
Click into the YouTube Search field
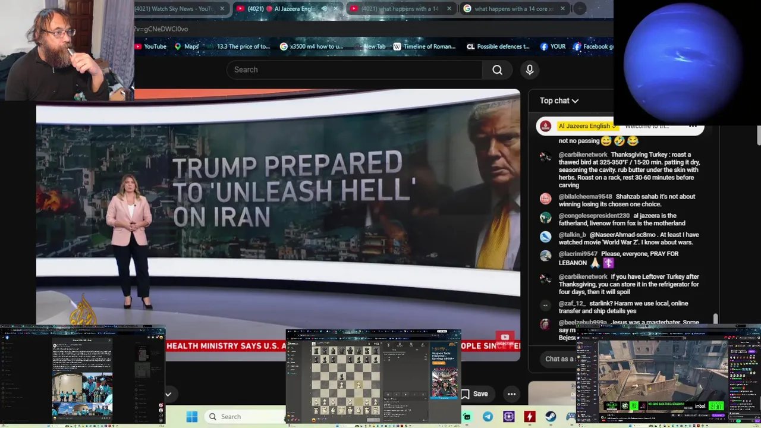click(354, 70)
